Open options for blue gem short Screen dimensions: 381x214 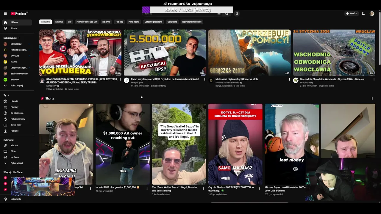(x=147, y=188)
